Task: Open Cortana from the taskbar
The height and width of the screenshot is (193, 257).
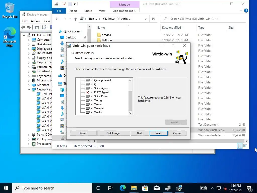Action: pyautogui.click(x=98, y=188)
